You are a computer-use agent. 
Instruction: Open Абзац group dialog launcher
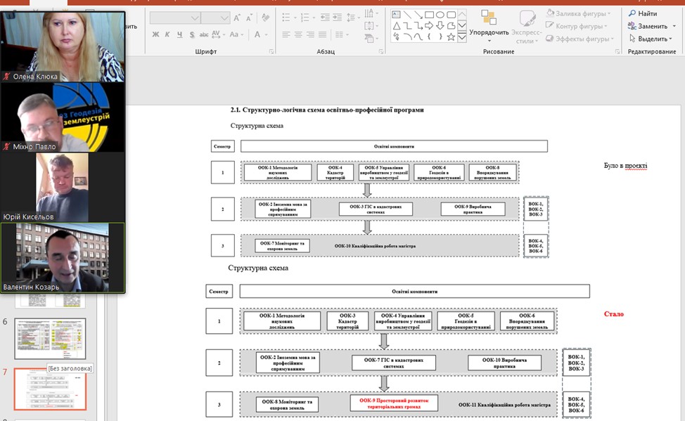point(381,51)
